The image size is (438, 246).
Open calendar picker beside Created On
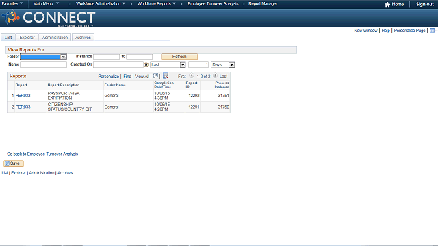click(146, 65)
